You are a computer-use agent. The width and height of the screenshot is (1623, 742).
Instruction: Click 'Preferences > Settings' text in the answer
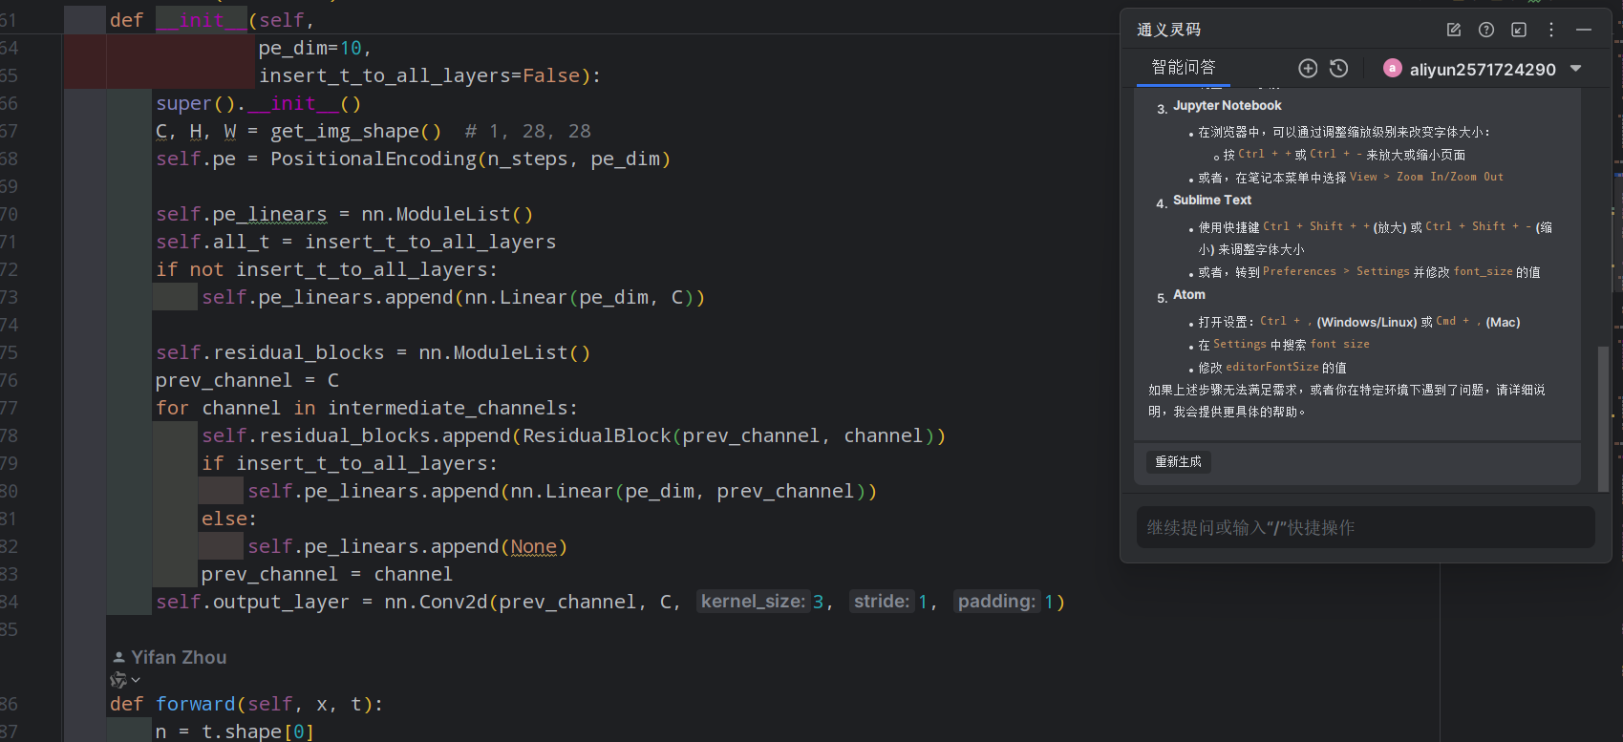click(1335, 271)
